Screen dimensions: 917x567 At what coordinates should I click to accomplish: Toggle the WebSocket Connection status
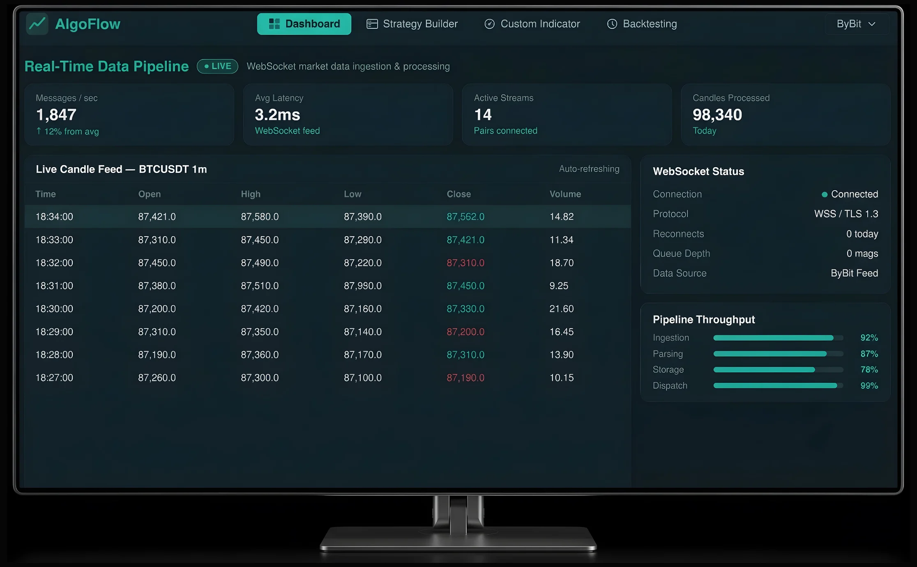pyautogui.click(x=849, y=194)
